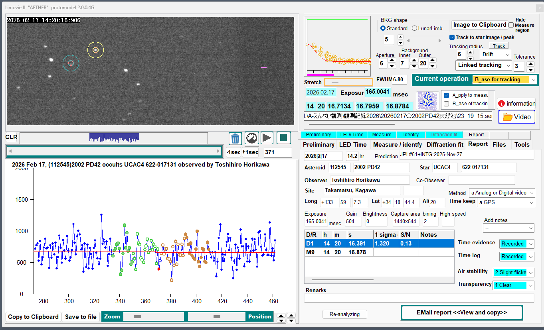This screenshot has height=330, width=544.
Task: Open the Current operation dropdown
Action: (505, 80)
